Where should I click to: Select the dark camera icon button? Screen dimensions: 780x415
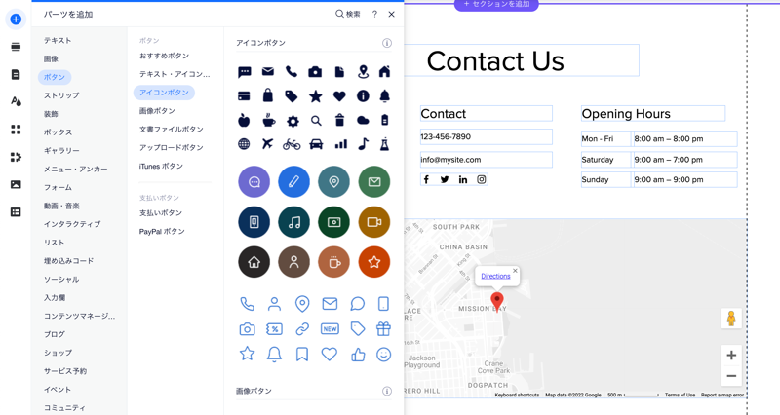pos(315,72)
